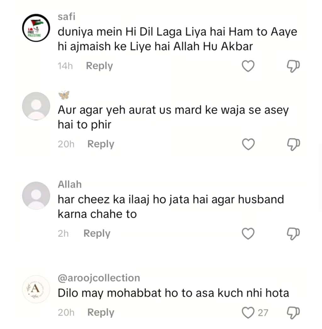Open safi's profile via username
Viewport: 322px width, 329px height.
click(66, 17)
